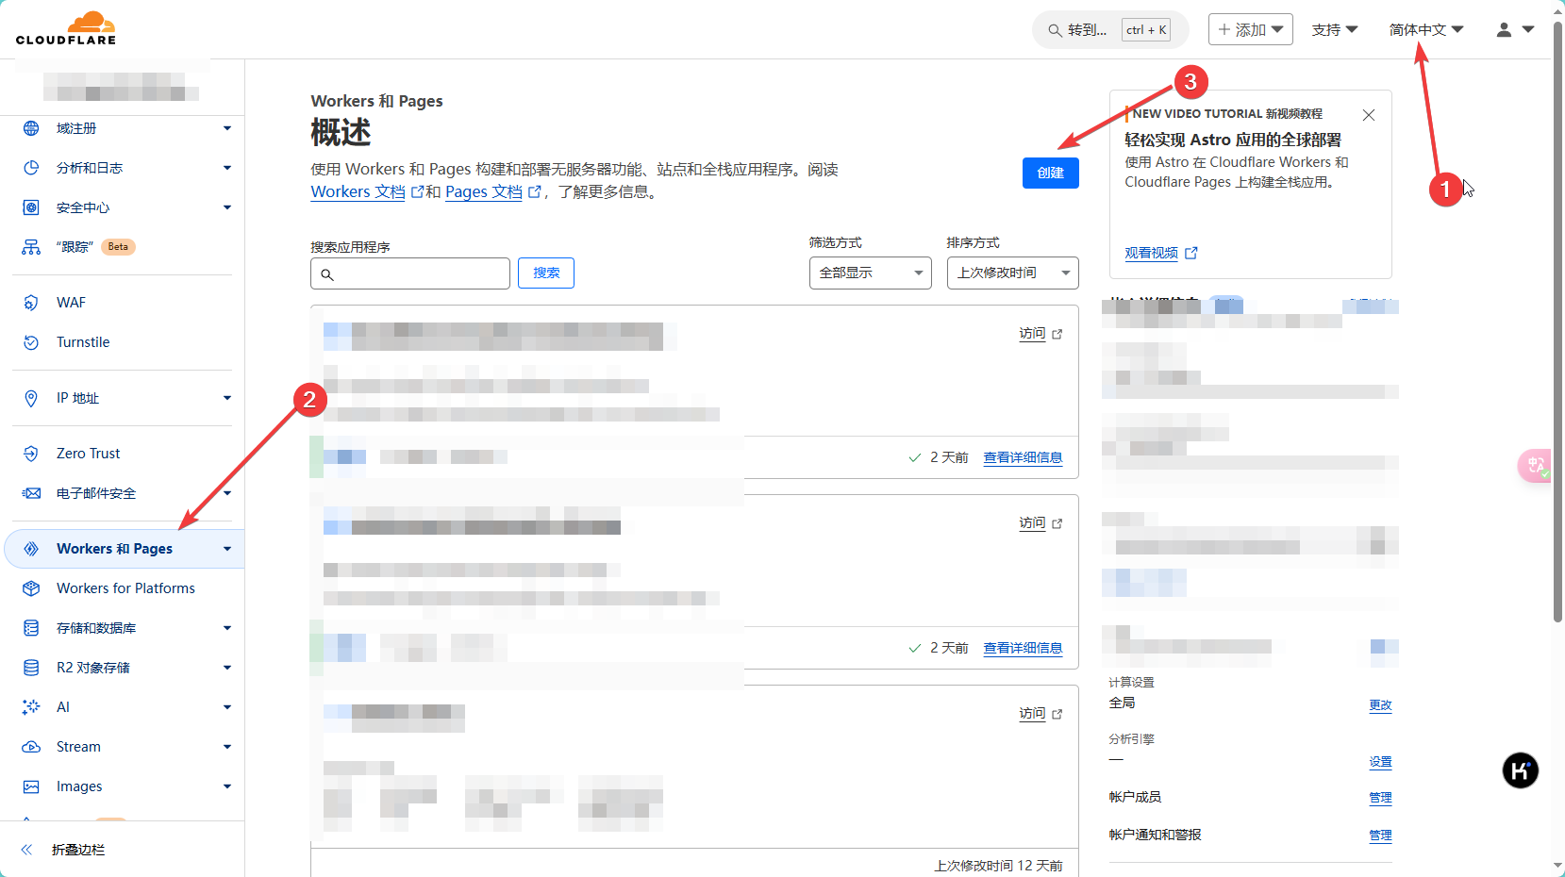Click the blue 创建 button
The height and width of the screenshot is (877, 1565).
1051,174
